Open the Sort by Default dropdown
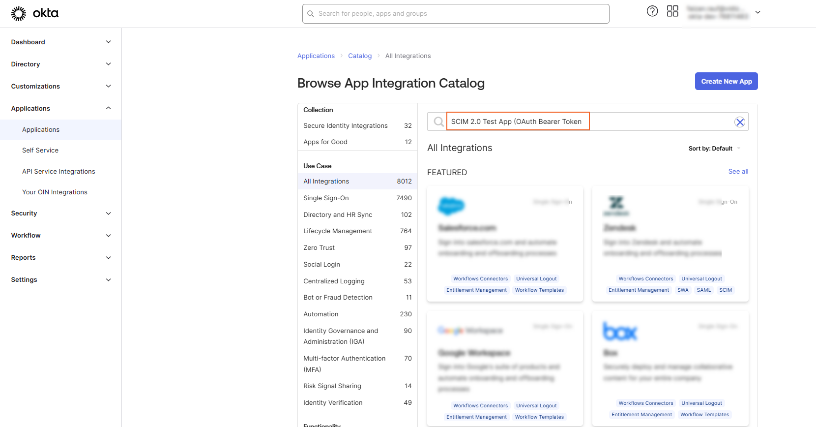The height and width of the screenshot is (427, 816). click(x=714, y=149)
